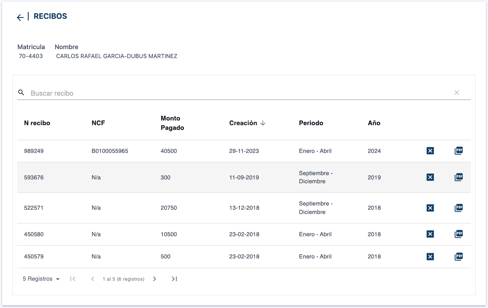Click the Buscar recibo search field

pyautogui.click(x=240, y=93)
